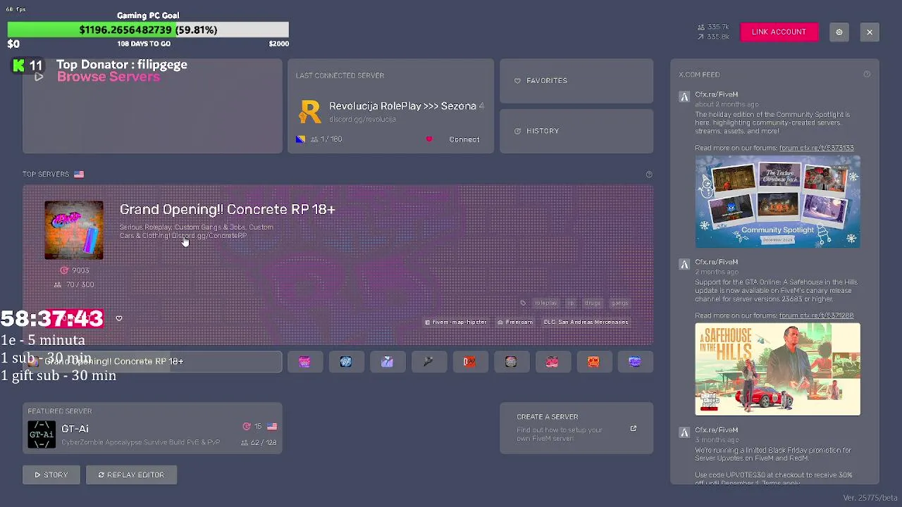Click the roleplay tag
This screenshot has height=507, width=902.
point(545,303)
